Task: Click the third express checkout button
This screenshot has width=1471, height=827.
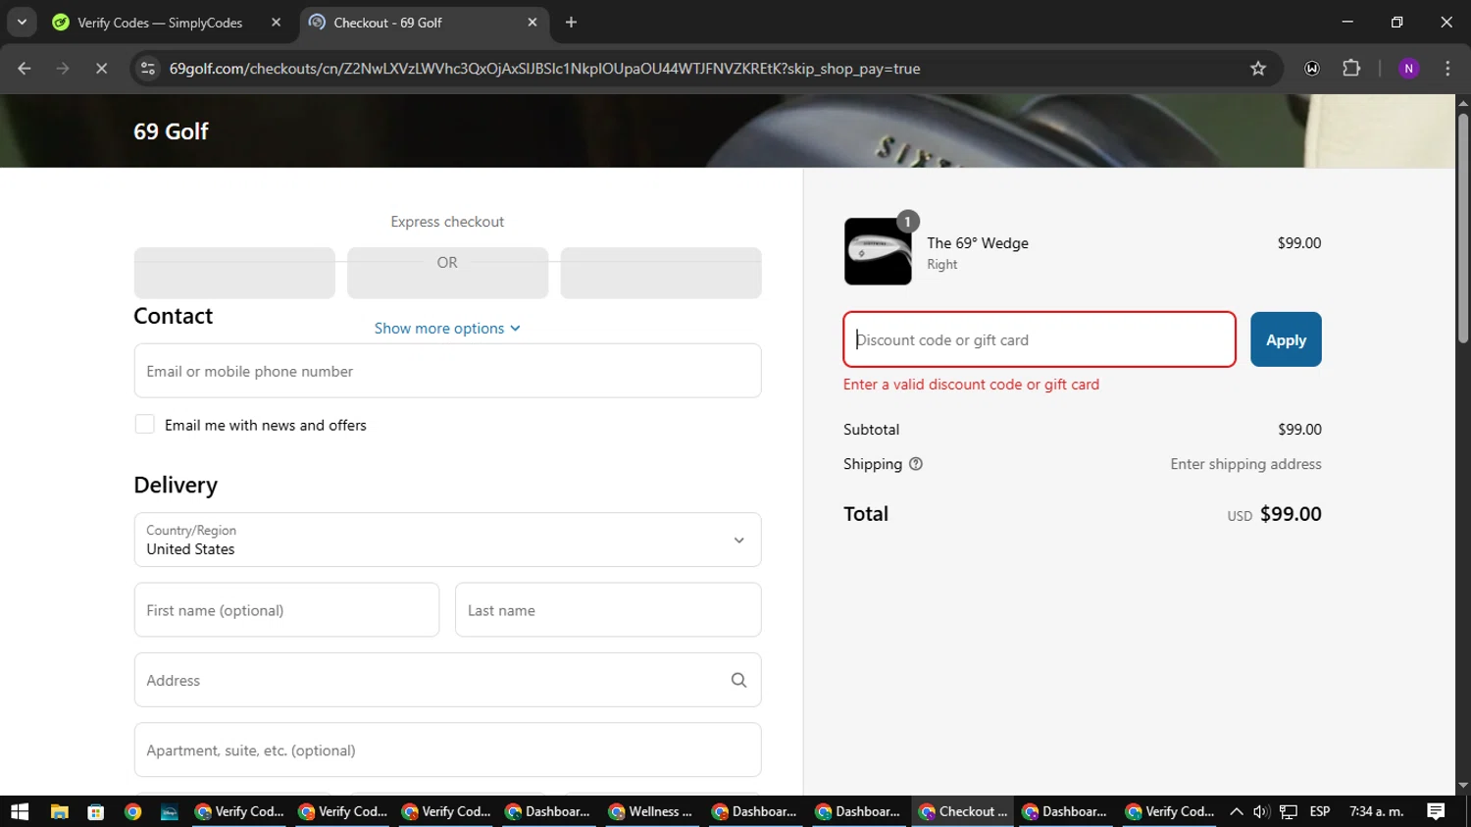Action: pos(661,273)
